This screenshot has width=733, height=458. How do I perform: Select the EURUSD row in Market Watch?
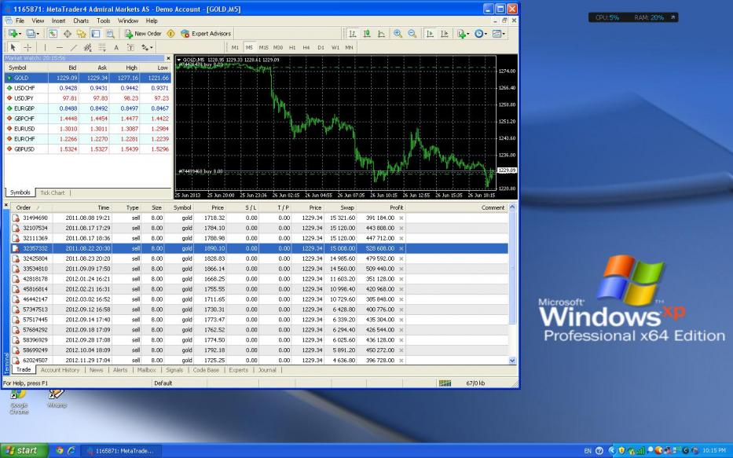point(88,129)
